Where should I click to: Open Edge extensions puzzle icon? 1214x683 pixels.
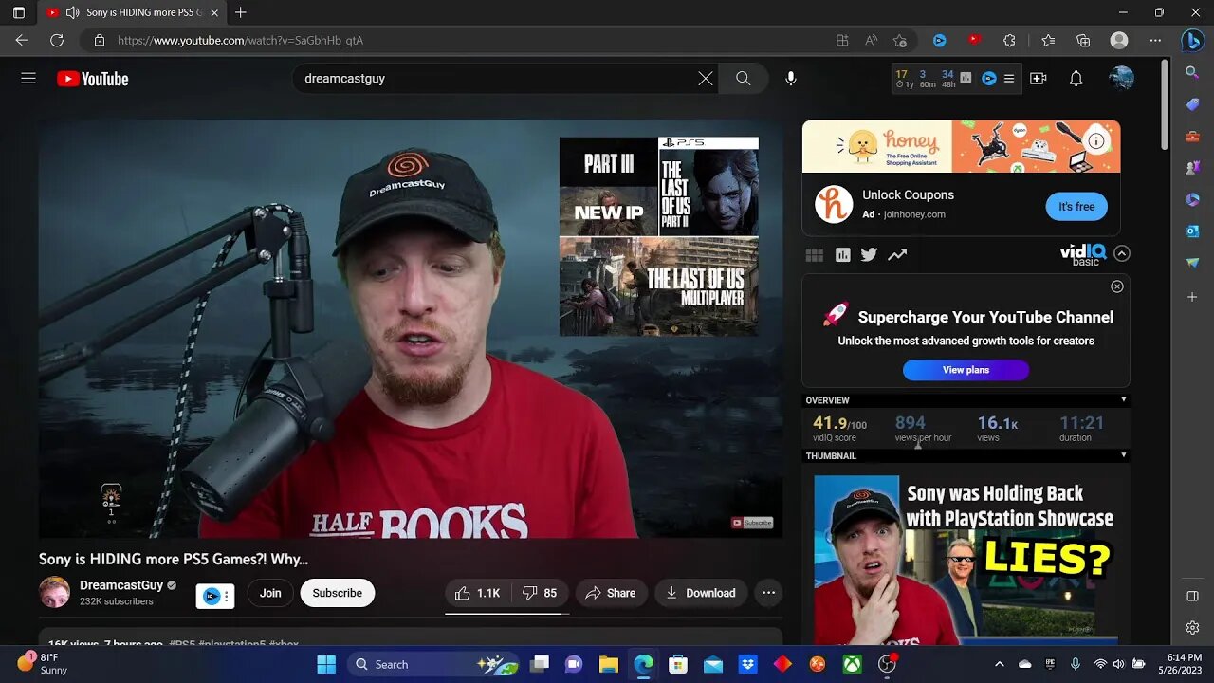point(1009,41)
